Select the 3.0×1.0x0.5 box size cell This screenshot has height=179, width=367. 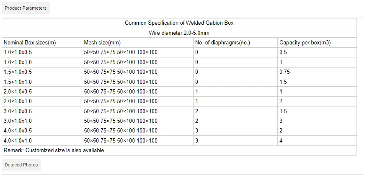(x=18, y=112)
